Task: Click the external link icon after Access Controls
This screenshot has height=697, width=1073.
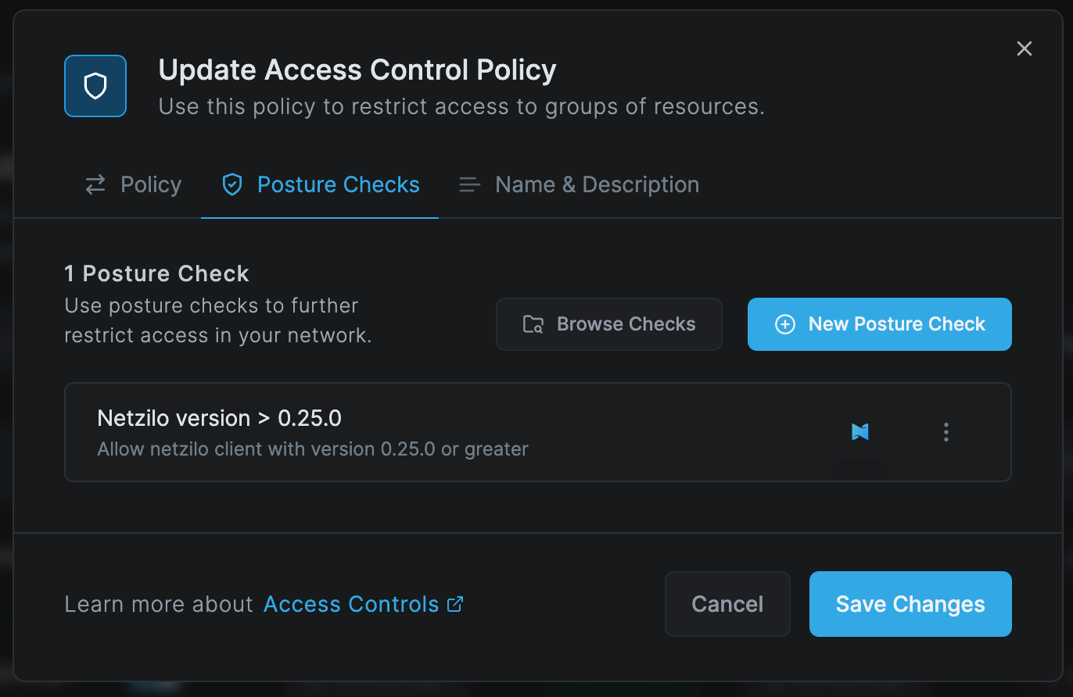Action: (x=455, y=604)
